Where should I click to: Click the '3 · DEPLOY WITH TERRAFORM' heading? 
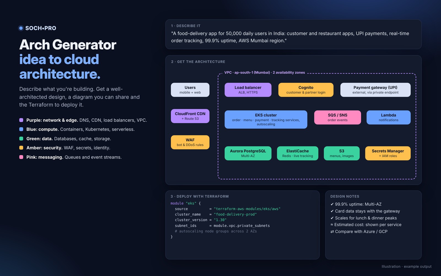200,197
